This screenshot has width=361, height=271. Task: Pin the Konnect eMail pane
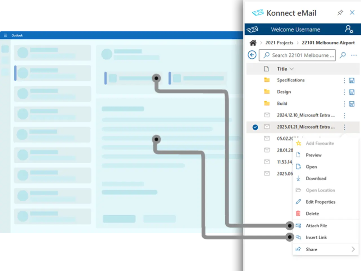(x=340, y=13)
